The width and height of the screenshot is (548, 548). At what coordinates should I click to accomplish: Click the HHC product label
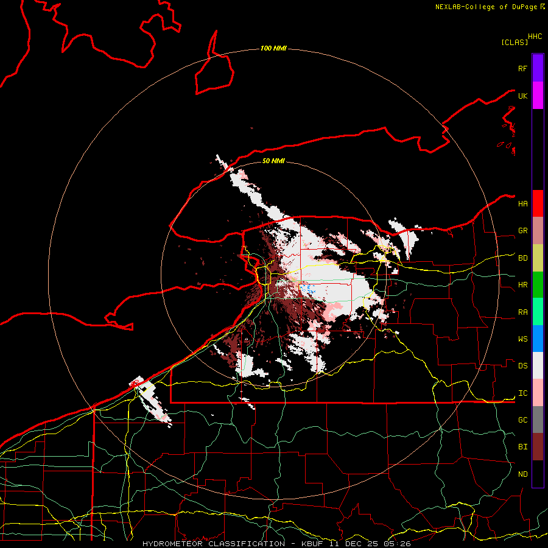coord(535,37)
